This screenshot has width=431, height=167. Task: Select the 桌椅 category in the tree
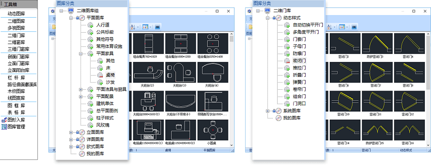110,75
